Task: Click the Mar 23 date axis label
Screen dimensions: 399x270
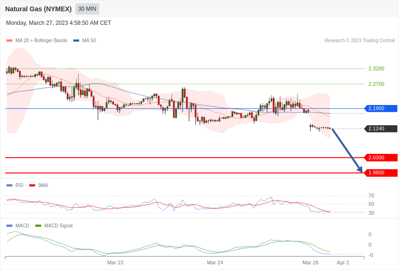Action: click(115, 262)
